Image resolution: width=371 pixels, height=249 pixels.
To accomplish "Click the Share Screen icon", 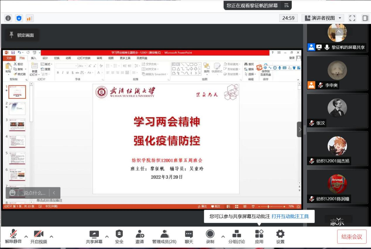I will [94, 234].
